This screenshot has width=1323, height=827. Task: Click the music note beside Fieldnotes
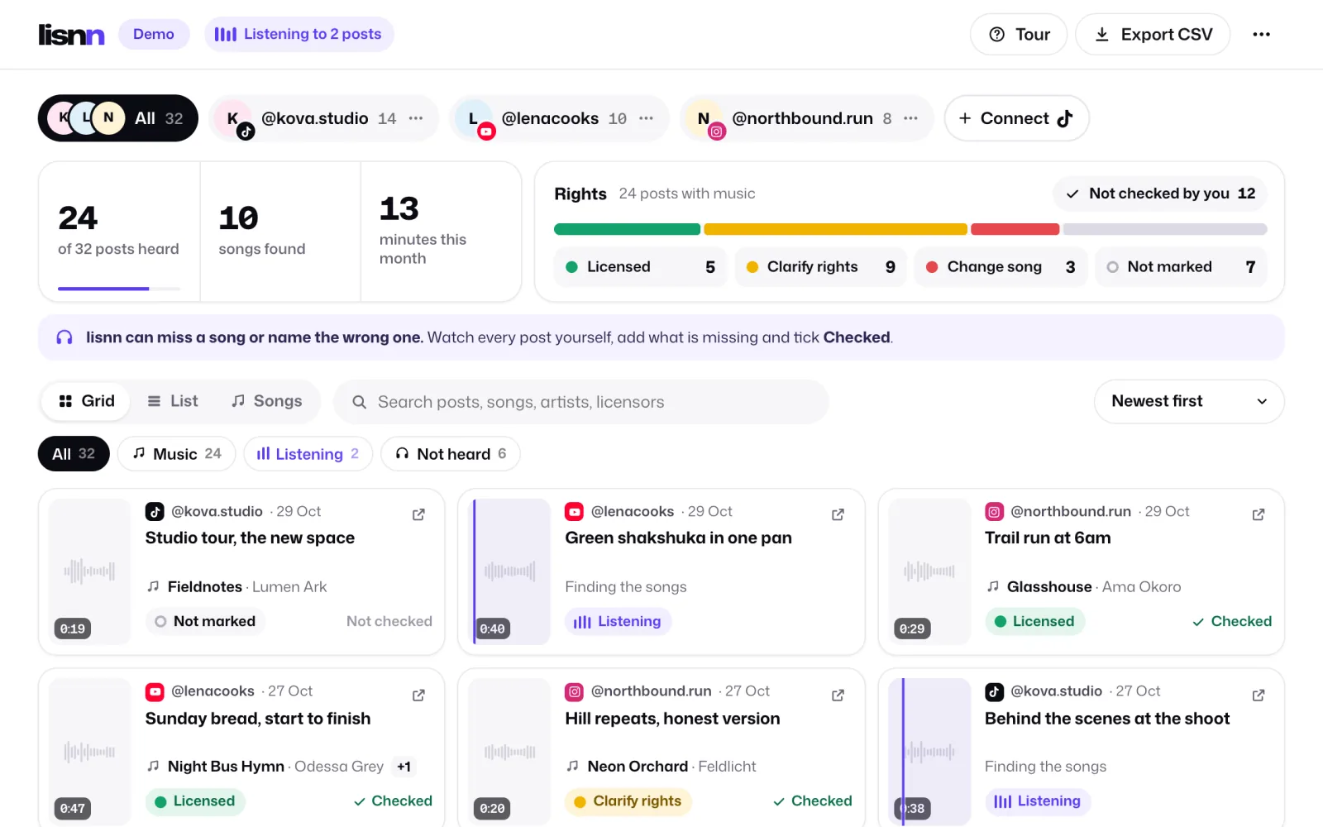tap(153, 586)
